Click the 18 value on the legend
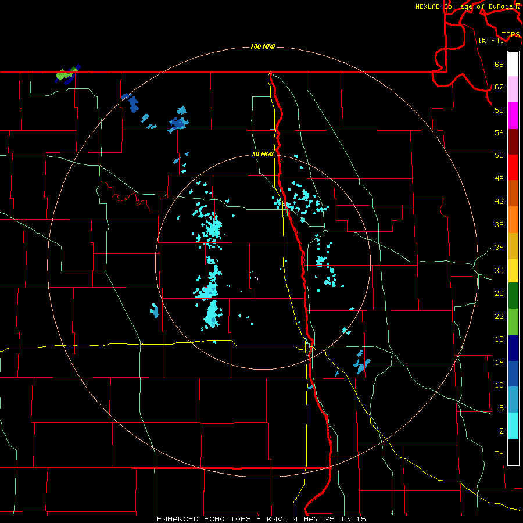 click(499, 339)
